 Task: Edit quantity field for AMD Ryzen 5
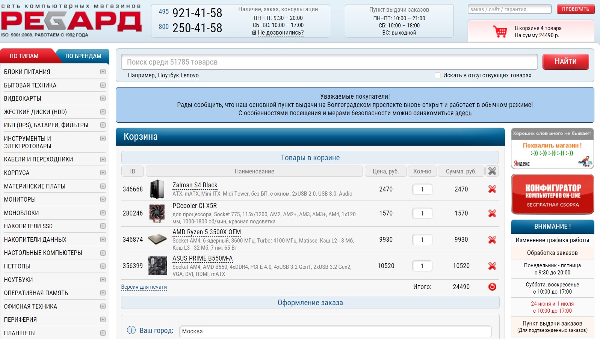(x=422, y=240)
